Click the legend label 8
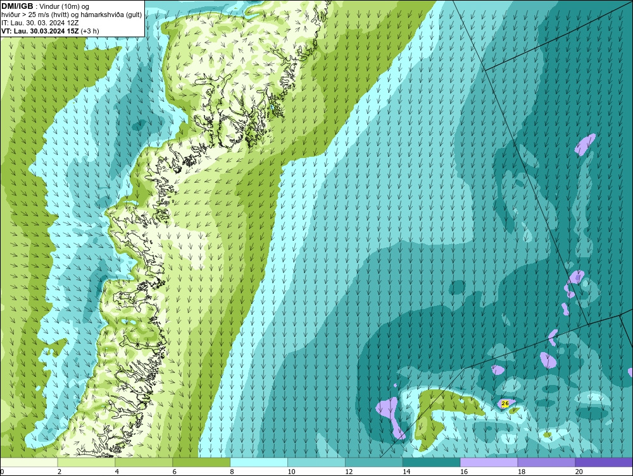 [x=232, y=472]
